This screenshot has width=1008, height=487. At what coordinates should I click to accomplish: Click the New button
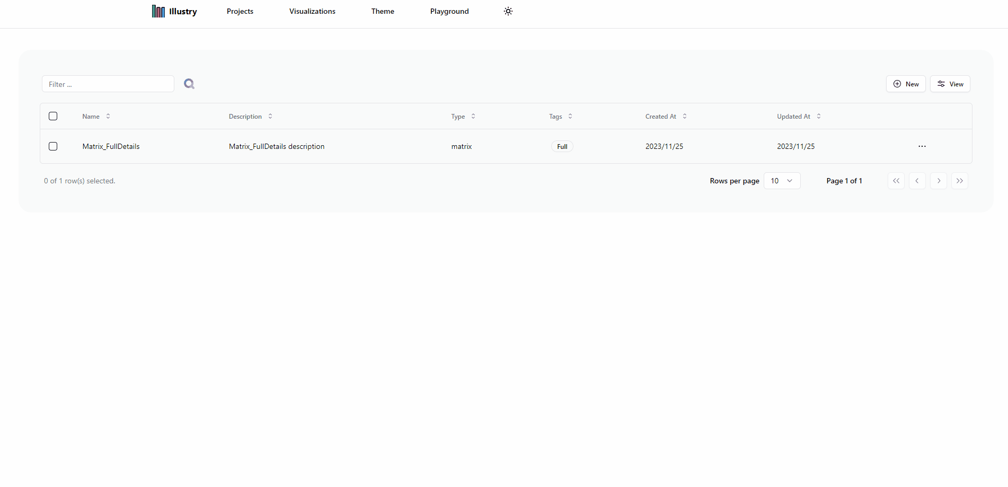(906, 84)
